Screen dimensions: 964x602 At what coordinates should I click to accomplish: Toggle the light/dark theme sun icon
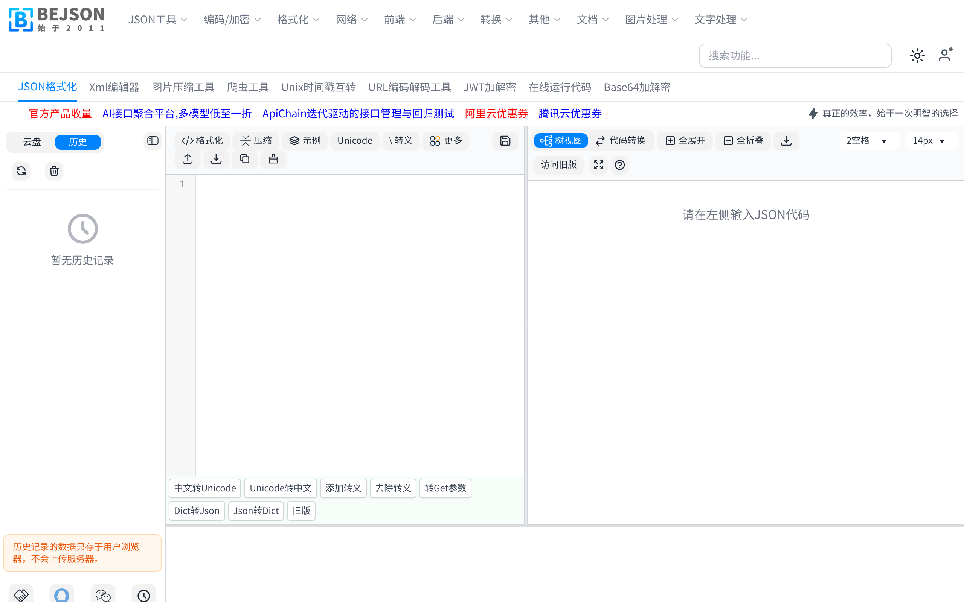(x=917, y=56)
